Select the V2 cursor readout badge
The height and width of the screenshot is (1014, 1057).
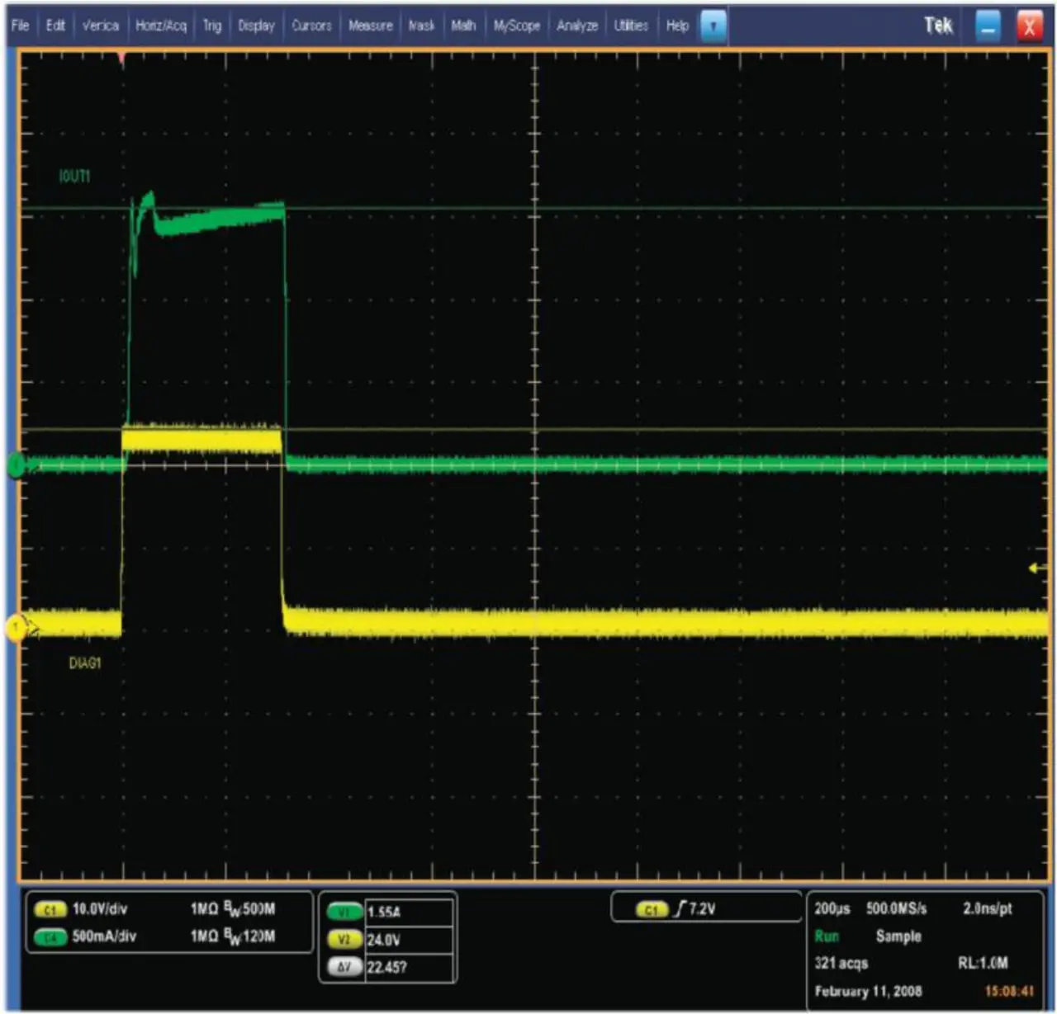click(x=344, y=940)
